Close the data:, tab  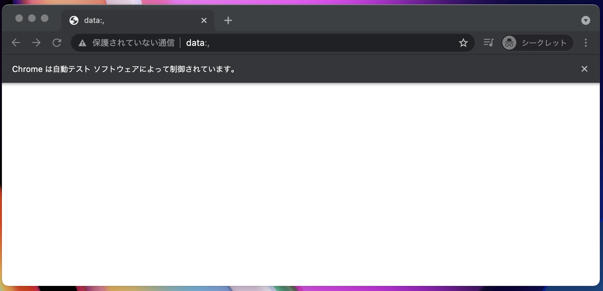(x=204, y=20)
